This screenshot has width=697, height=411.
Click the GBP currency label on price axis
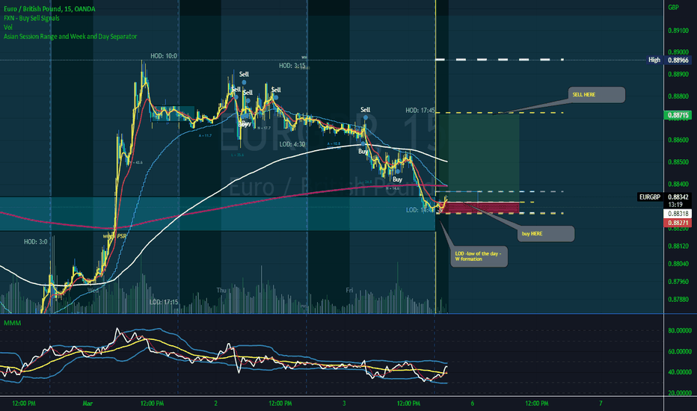coord(673,7)
